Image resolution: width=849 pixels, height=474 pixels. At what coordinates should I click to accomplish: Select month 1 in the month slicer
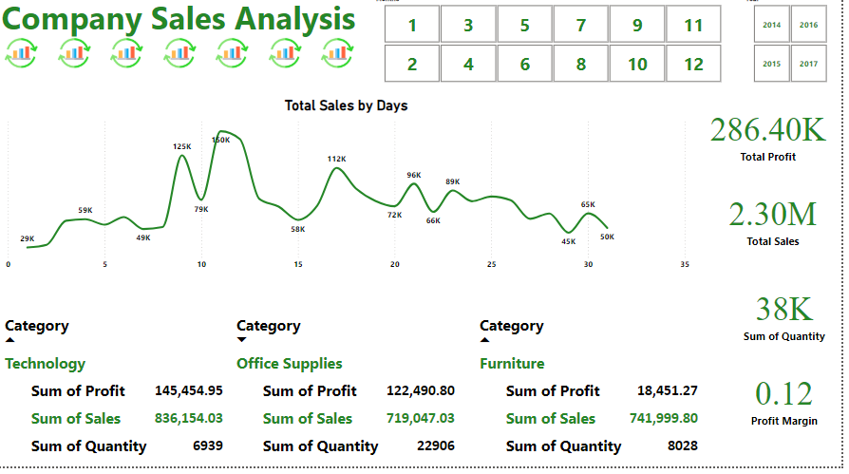point(412,25)
